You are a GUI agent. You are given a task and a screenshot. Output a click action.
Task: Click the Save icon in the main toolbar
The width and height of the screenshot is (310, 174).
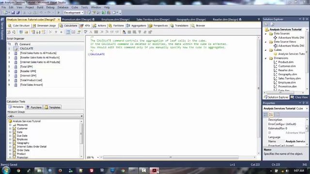pyautogui.click(x=13, y=13)
